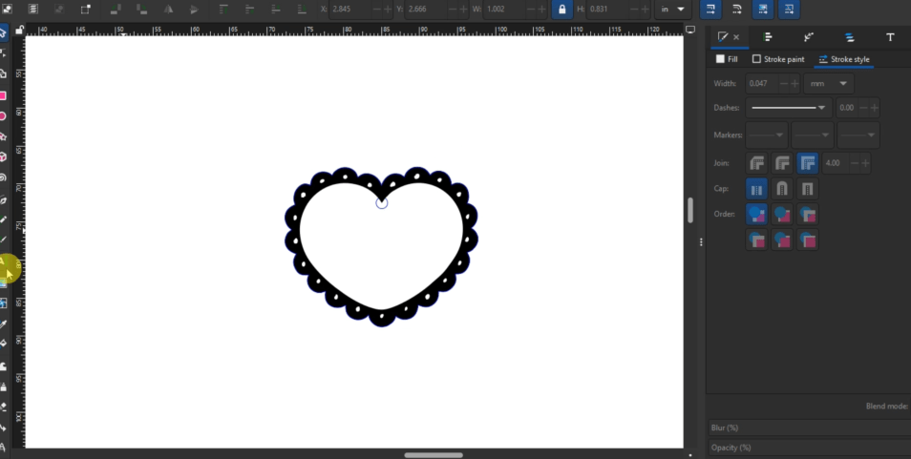Select the Spiral tool in the toolbox
Viewport: 911px width, 459px height.
pyautogui.click(x=3, y=177)
